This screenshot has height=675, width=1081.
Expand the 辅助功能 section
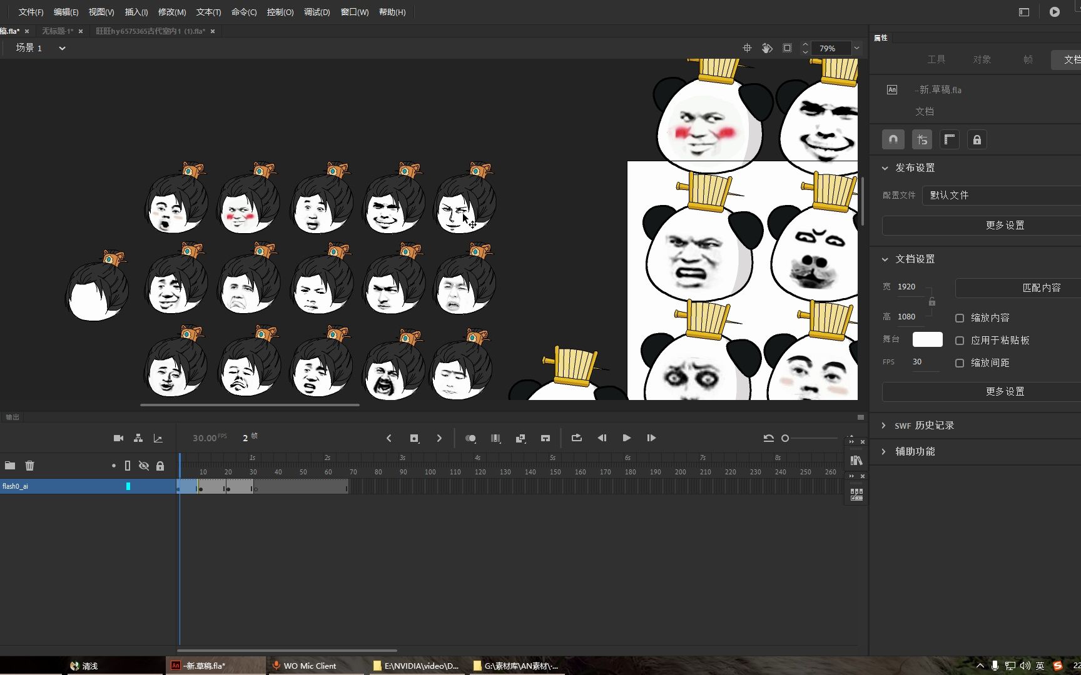883,451
